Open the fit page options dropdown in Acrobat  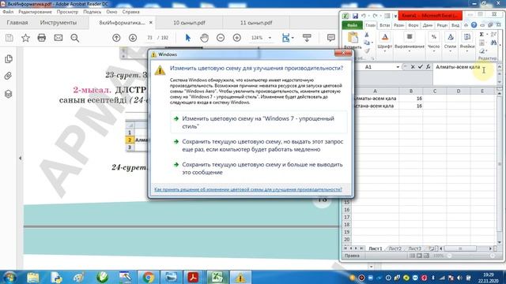pyautogui.click(x=293, y=38)
